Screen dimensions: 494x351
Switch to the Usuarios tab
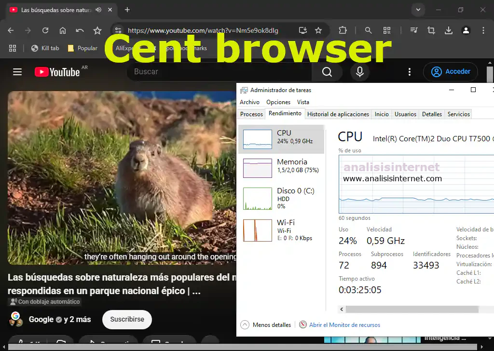pos(405,114)
